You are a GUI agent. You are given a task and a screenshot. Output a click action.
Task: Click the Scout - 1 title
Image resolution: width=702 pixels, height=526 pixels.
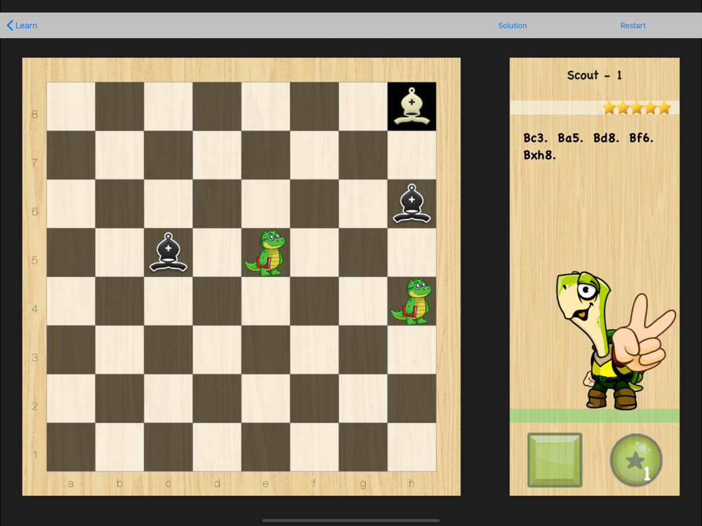pyautogui.click(x=594, y=75)
